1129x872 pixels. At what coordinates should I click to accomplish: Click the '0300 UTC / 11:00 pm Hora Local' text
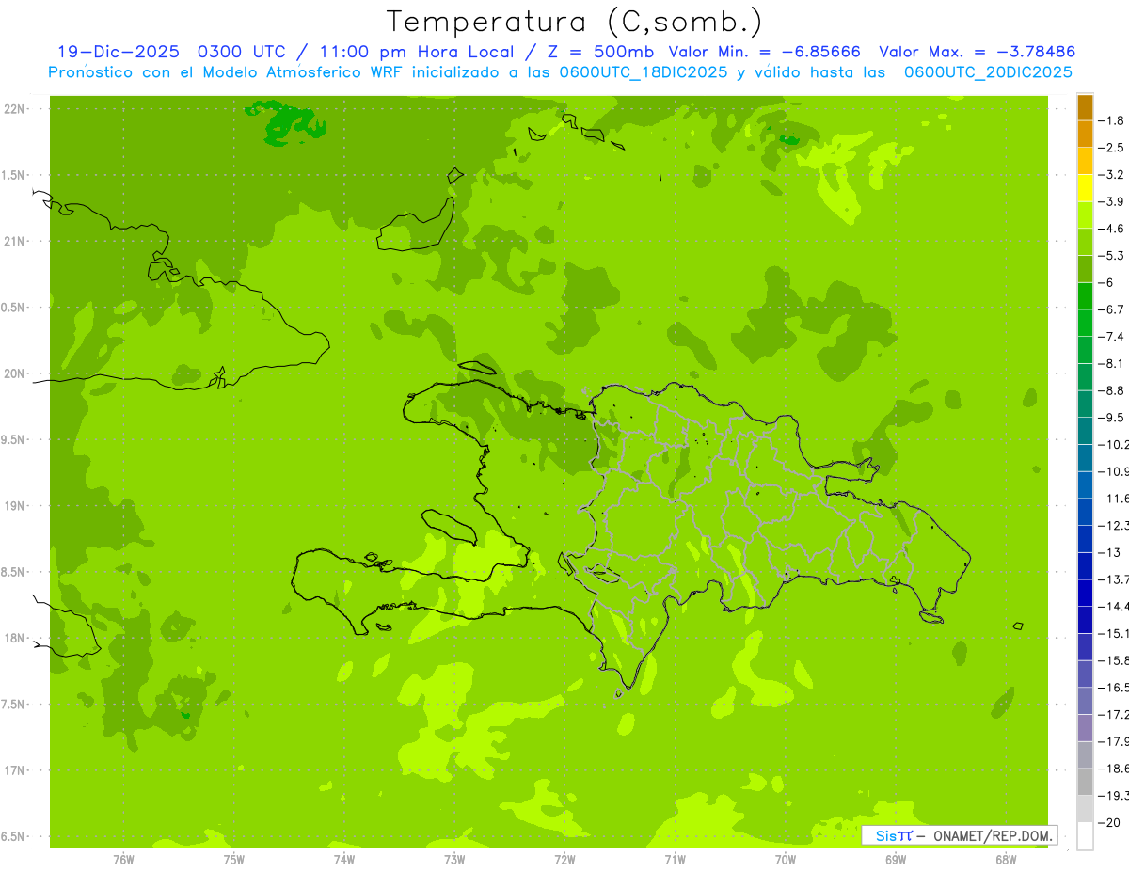click(356, 52)
